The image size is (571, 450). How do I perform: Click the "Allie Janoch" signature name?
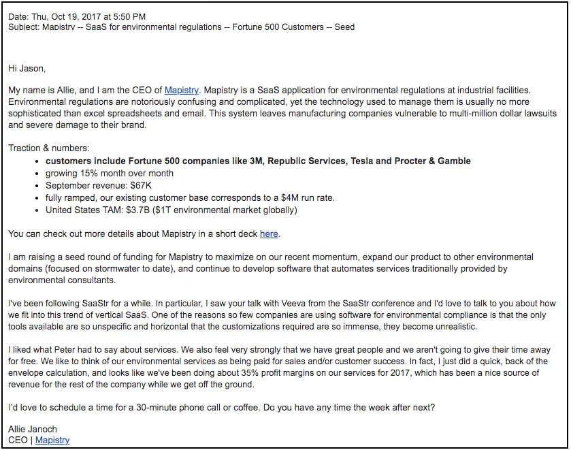pos(33,429)
